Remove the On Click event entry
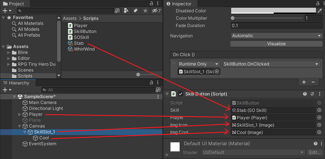 coord(313,82)
